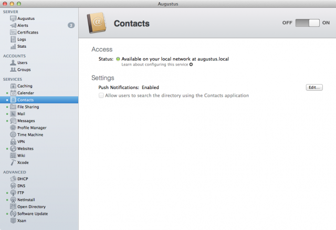336x230 pixels.
Task: Click the 'Time Machine' sidebar label
Action: (30, 135)
